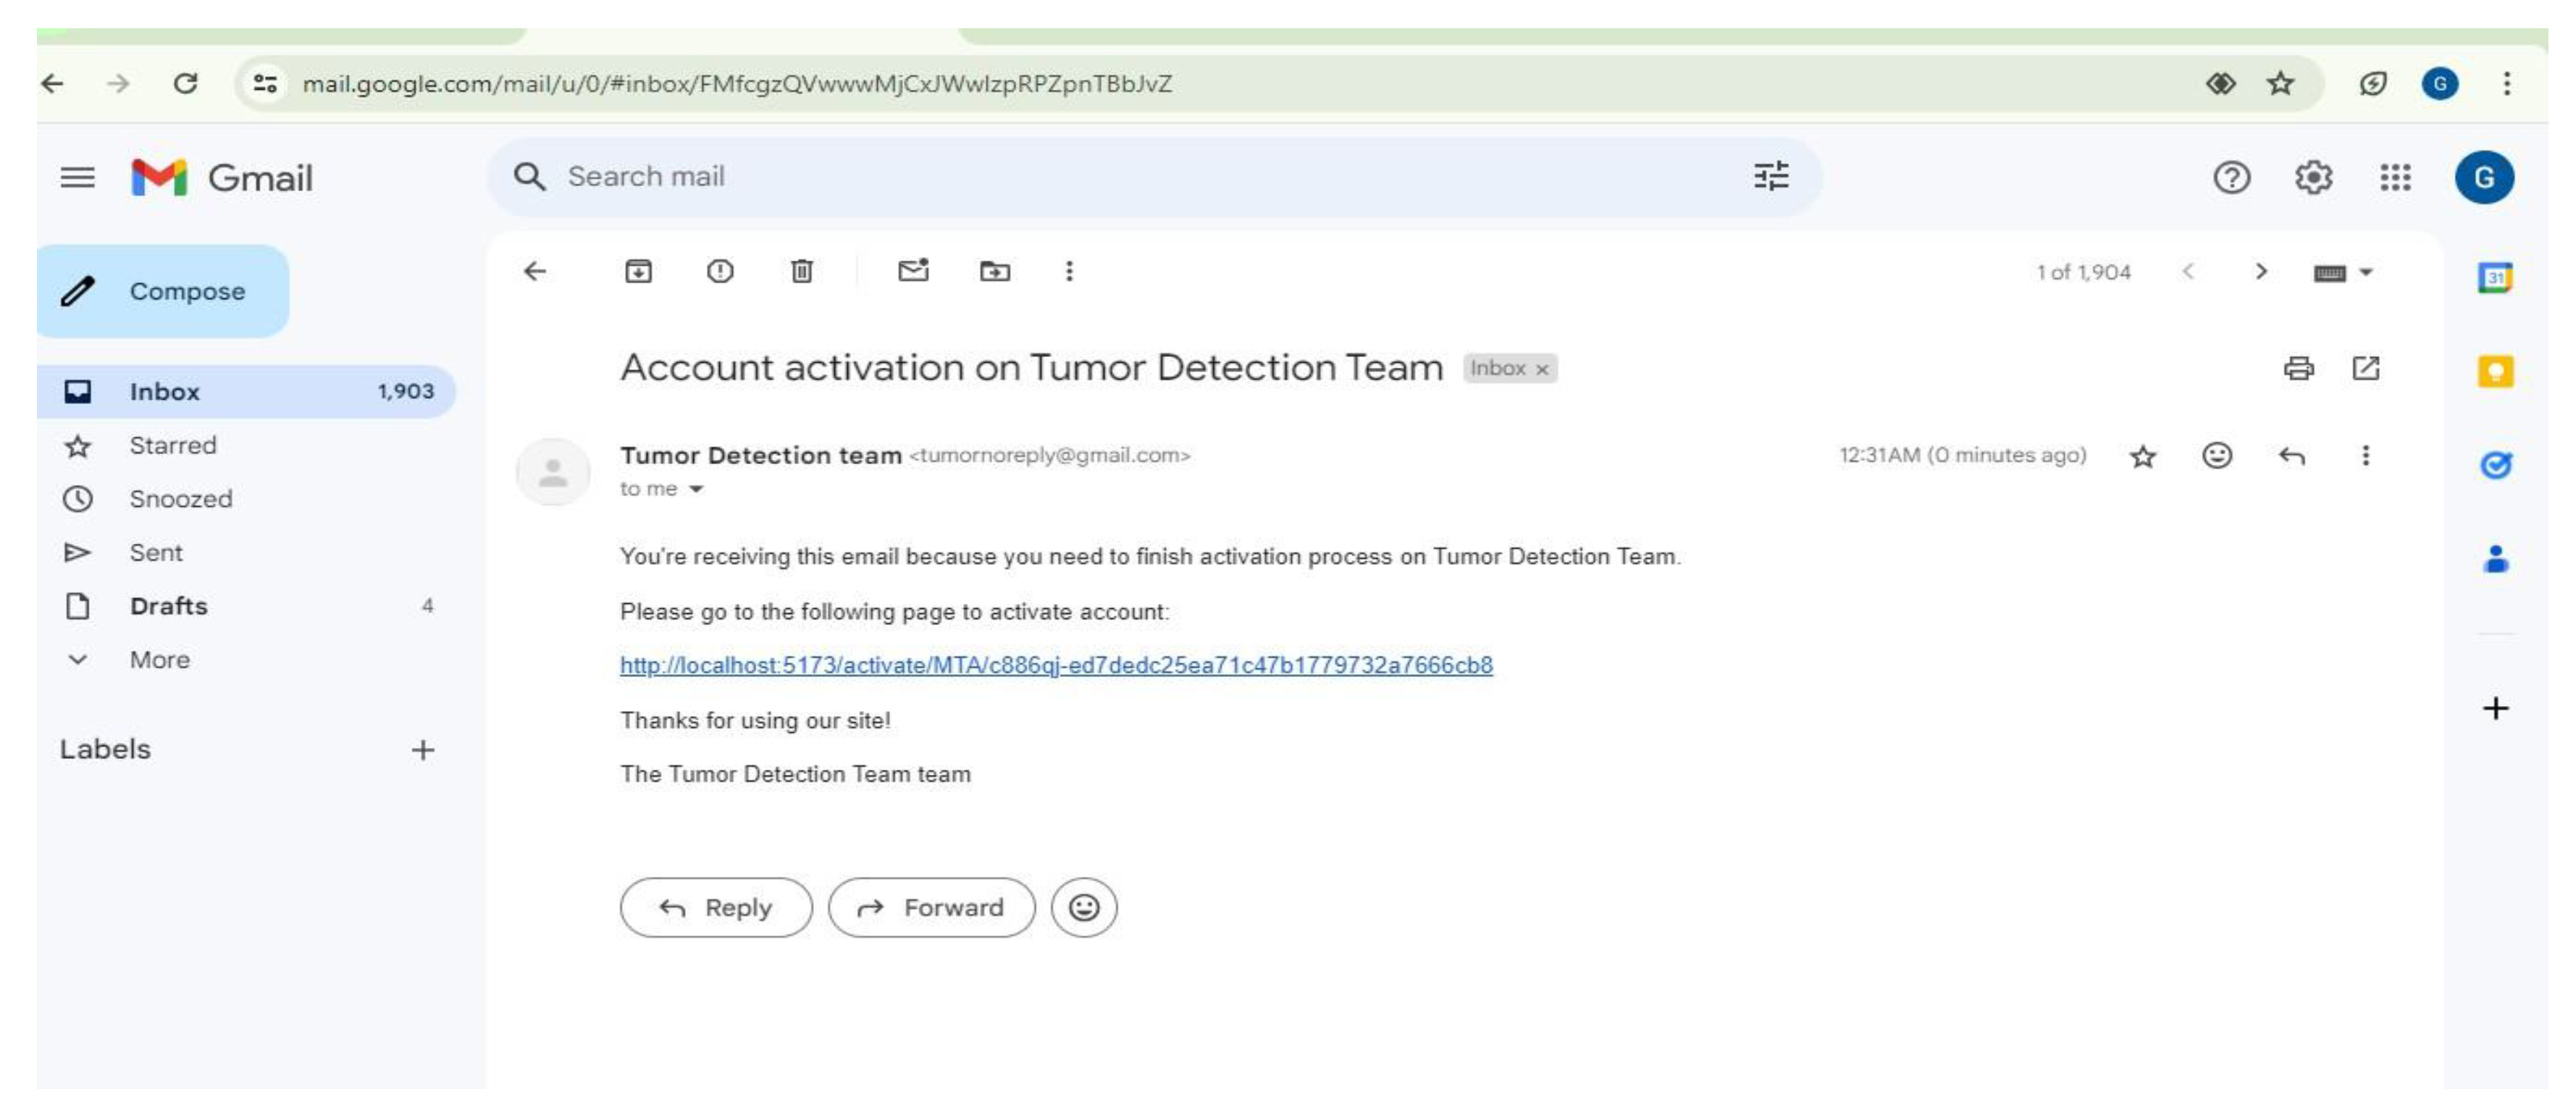Delete the email with the trash icon
The width and height of the screenshot is (2576, 1118).
coord(801,271)
